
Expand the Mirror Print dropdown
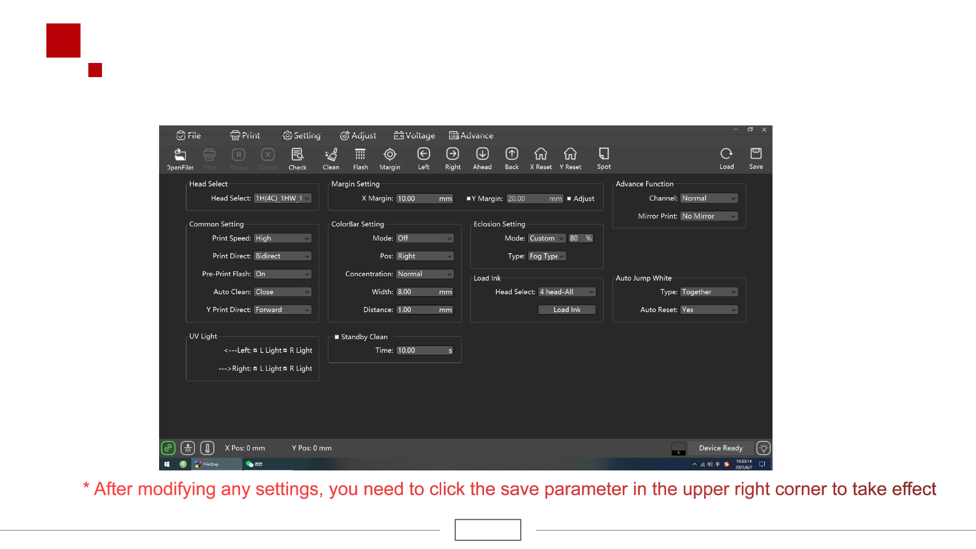(x=709, y=216)
